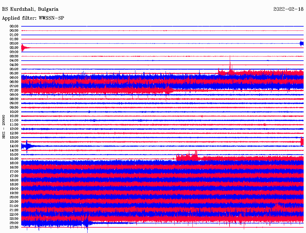Choose the 12:00 time label
This screenshot has height=233, width=306.
tap(14, 129)
